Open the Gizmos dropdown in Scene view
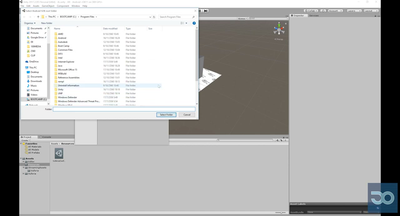This screenshot has width=400, height=216. [x=242, y=19]
